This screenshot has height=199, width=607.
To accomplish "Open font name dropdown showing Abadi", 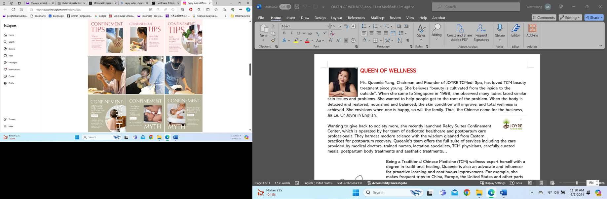I will (x=328, y=26).
